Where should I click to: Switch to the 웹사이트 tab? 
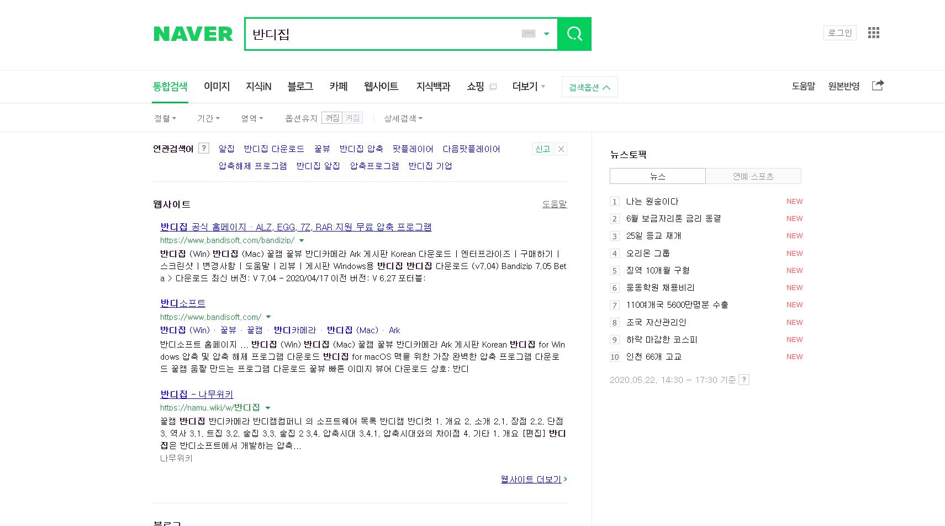point(381,86)
